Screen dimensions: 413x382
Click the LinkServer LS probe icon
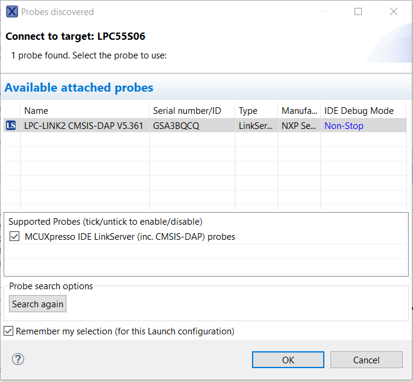(11, 126)
